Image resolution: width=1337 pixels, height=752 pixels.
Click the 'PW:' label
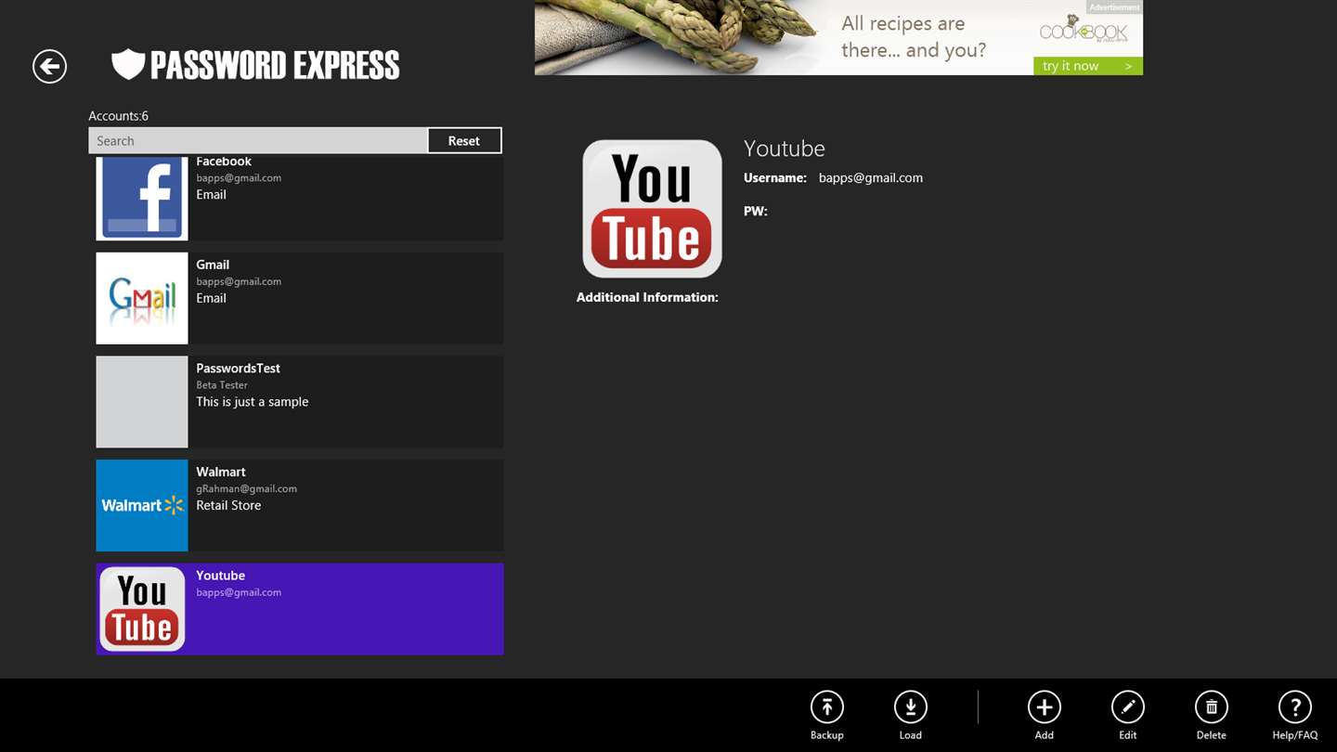click(x=756, y=212)
